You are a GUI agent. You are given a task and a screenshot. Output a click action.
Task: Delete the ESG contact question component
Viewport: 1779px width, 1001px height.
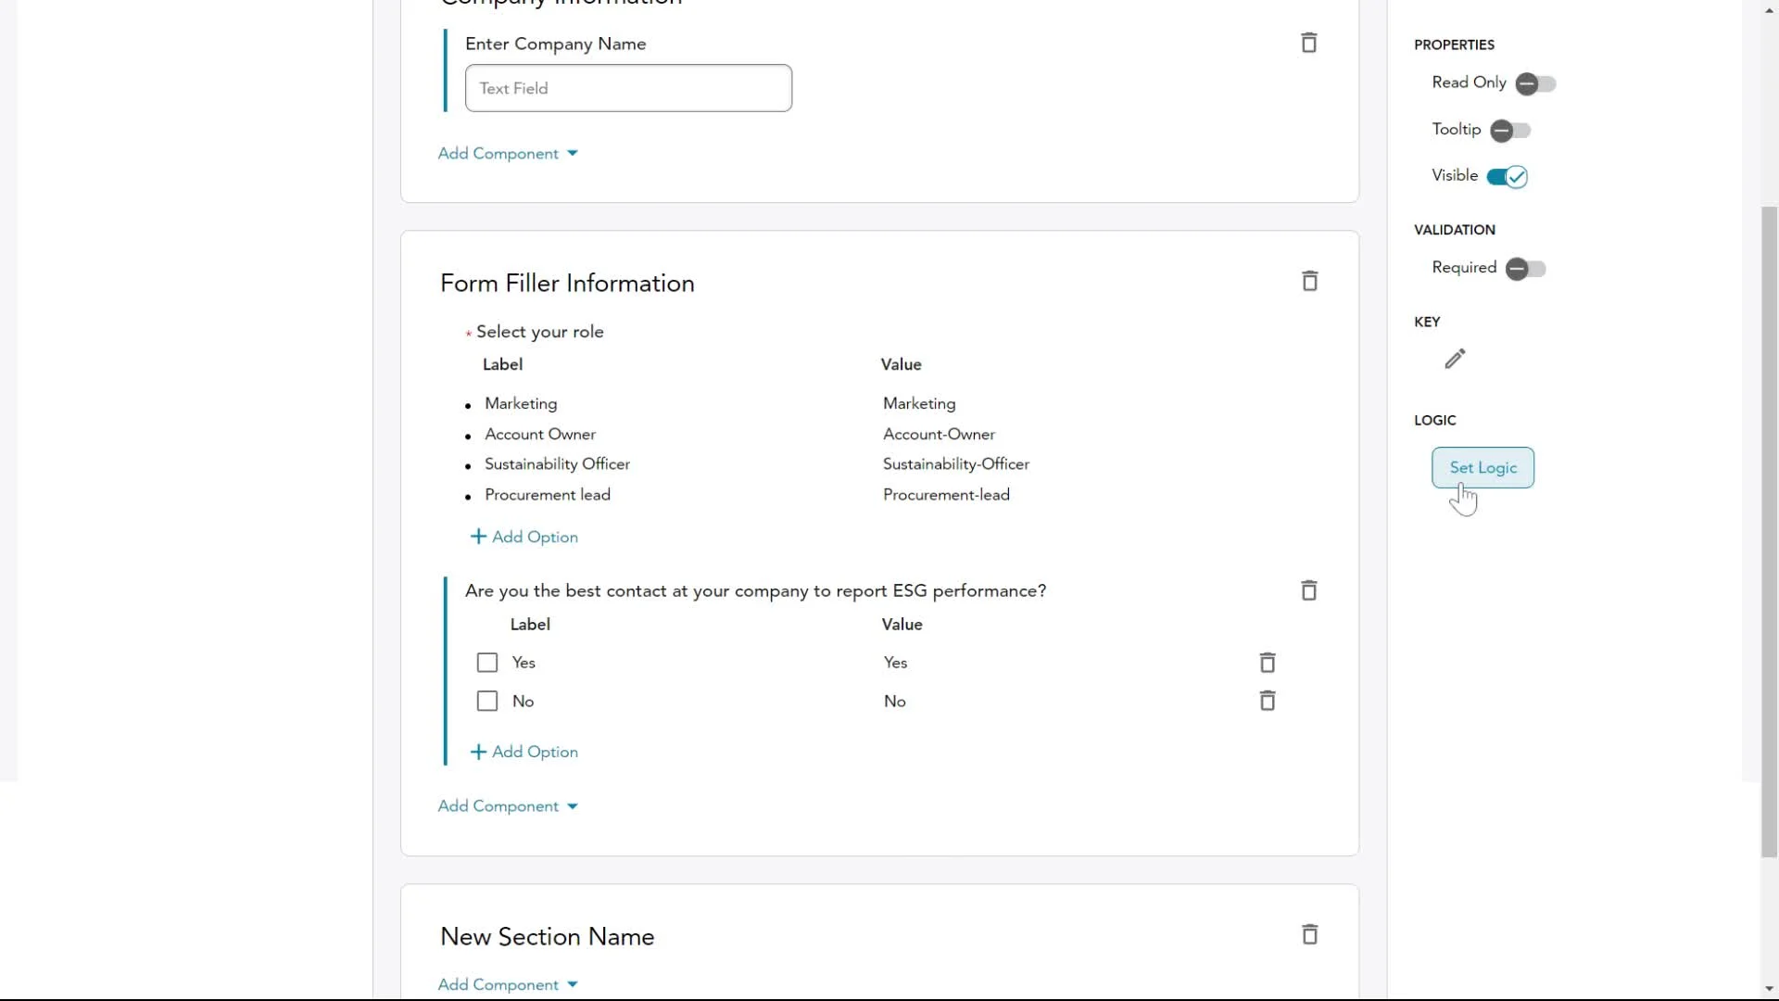click(1308, 590)
